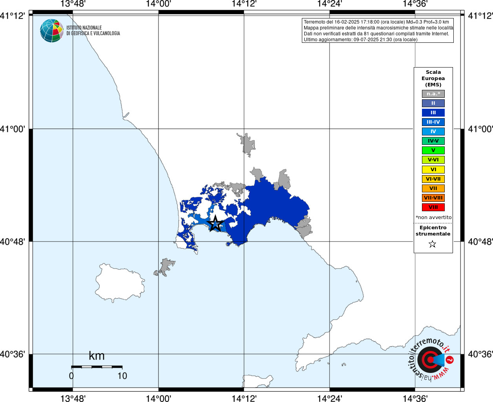Click the left axis label 40°36'
The width and height of the screenshot is (493, 402).
click(13, 354)
